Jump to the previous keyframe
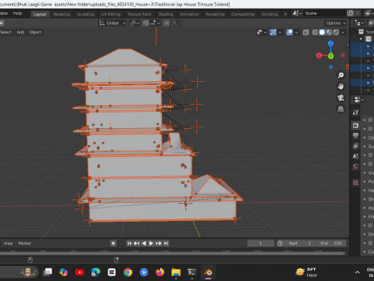Viewport: 374px width, 281px height. [136, 244]
